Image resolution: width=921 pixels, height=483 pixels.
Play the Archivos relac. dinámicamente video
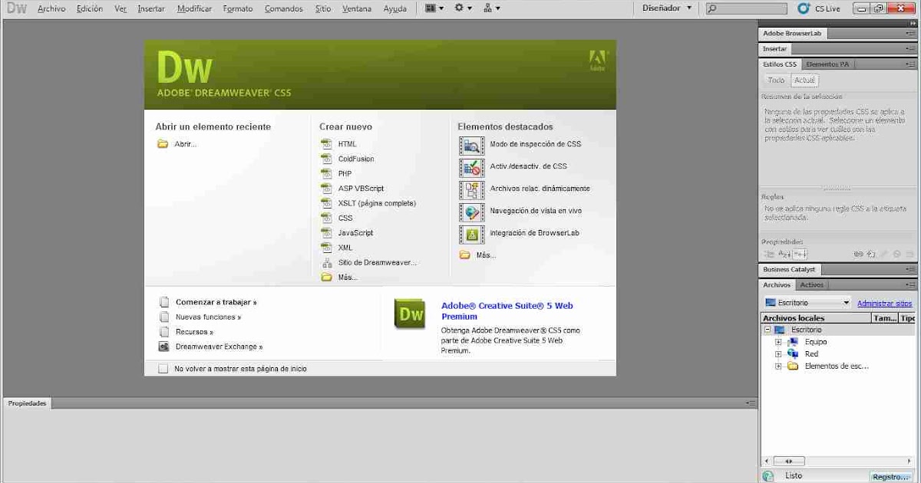point(472,189)
